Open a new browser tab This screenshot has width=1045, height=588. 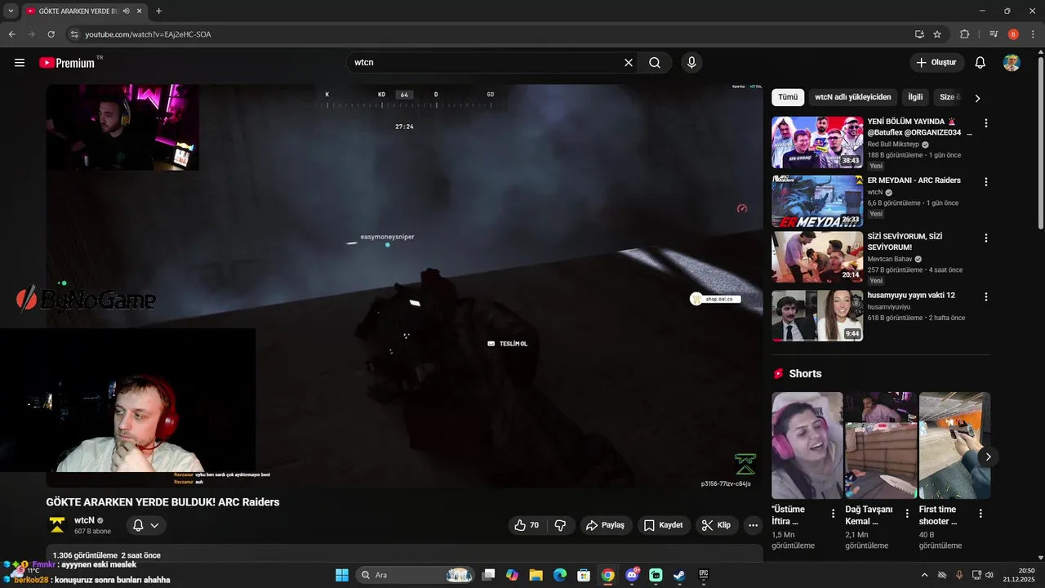[158, 11]
